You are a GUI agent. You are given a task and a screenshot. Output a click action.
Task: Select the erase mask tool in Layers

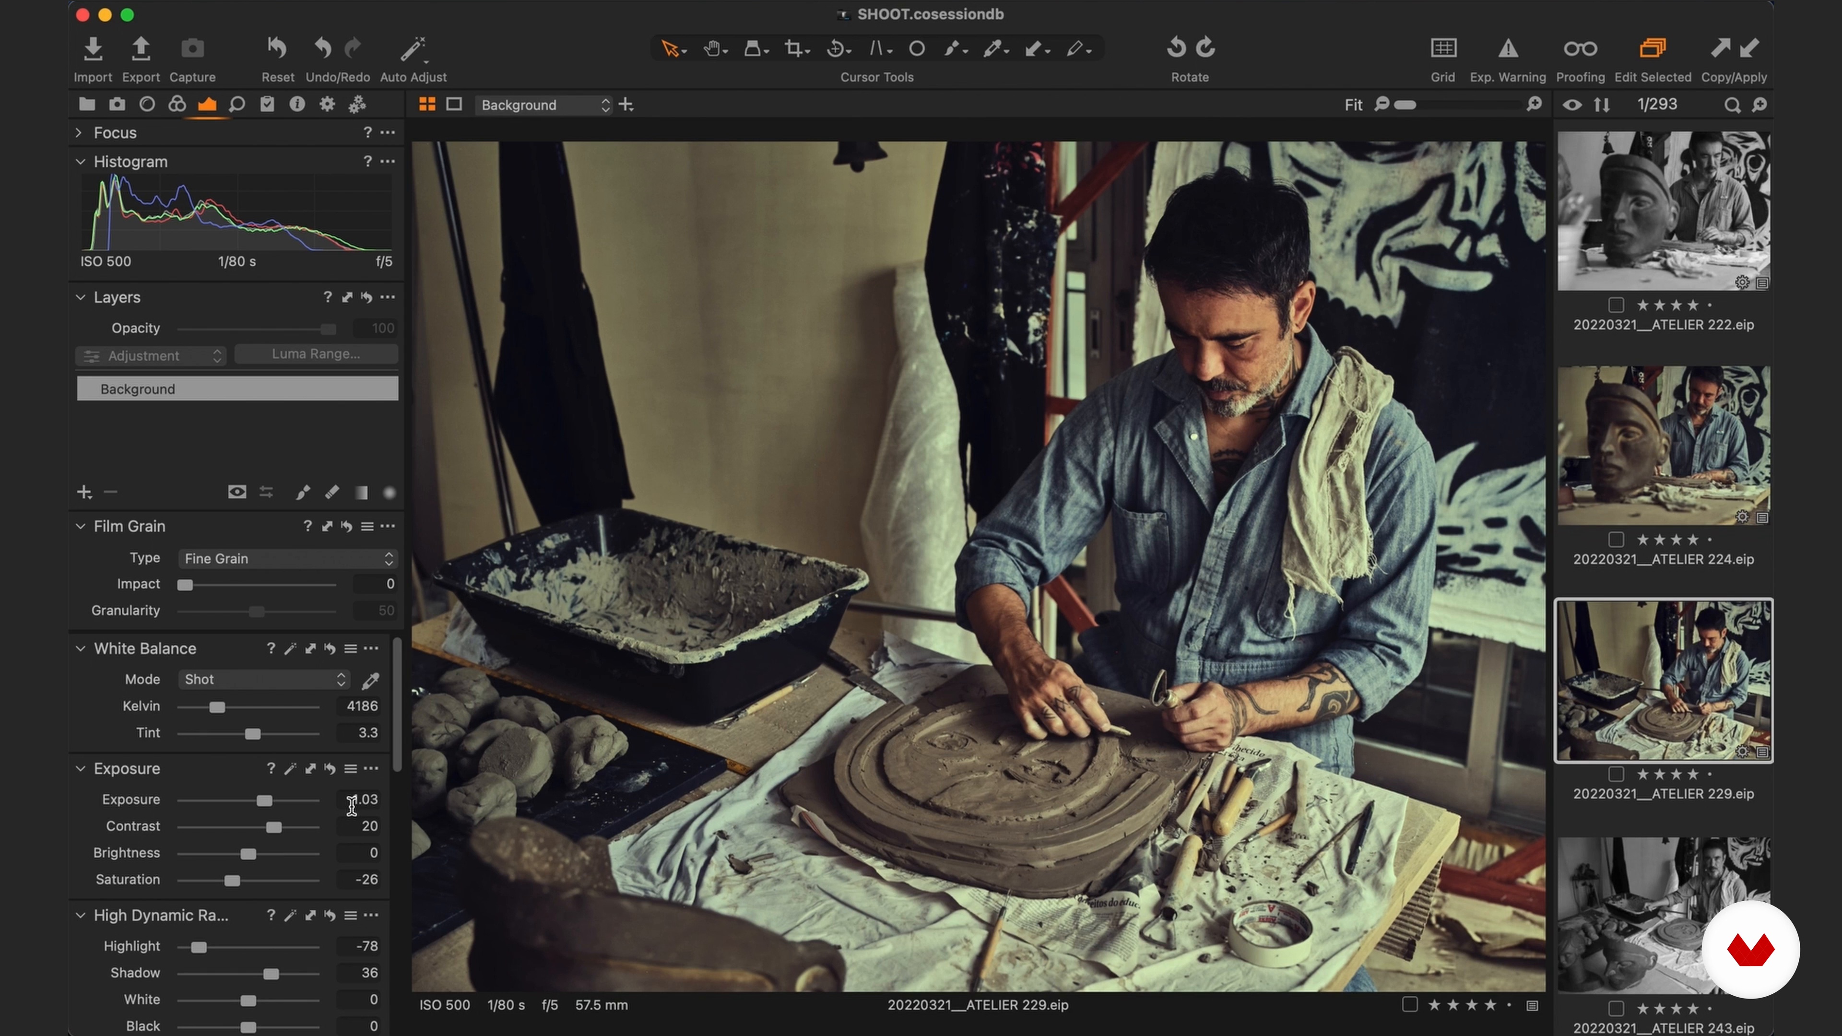point(332,493)
